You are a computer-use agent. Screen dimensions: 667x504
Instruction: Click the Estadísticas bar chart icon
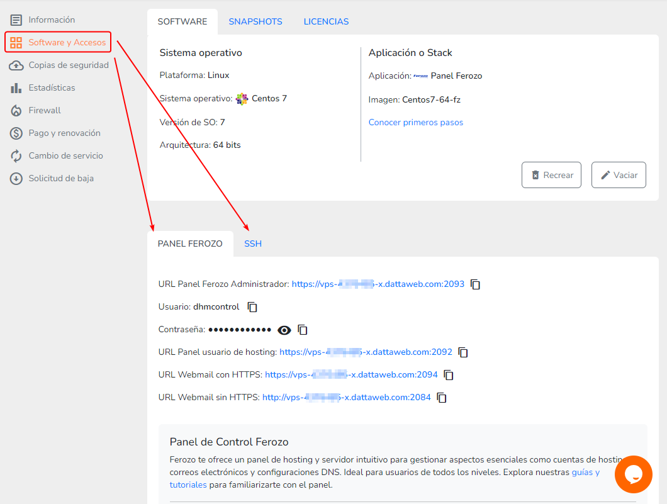(16, 88)
